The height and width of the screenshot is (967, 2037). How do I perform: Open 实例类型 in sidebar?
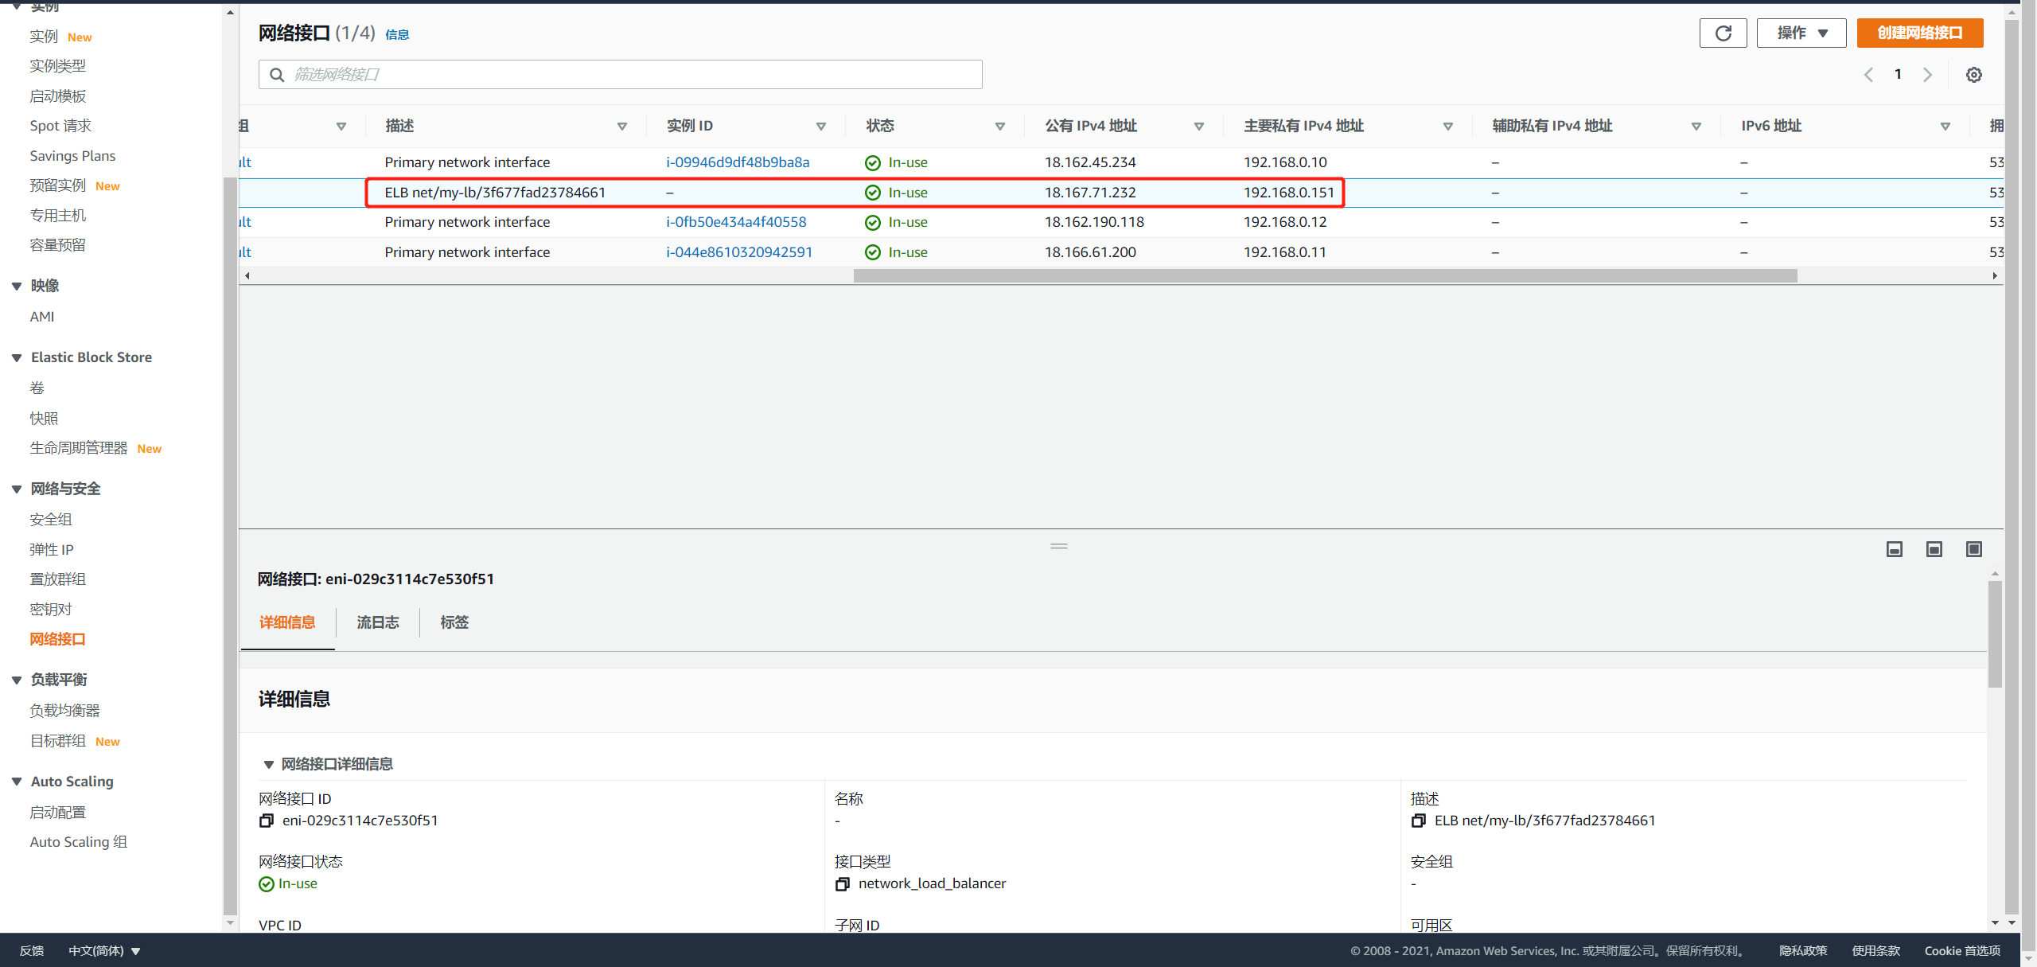57,66
